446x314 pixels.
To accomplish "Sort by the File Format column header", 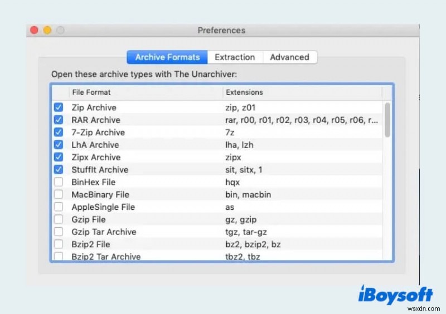I will tap(146, 92).
